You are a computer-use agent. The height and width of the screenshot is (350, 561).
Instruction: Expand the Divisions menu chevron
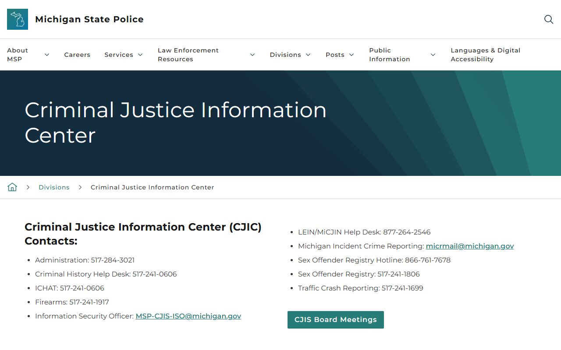pyautogui.click(x=308, y=55)
